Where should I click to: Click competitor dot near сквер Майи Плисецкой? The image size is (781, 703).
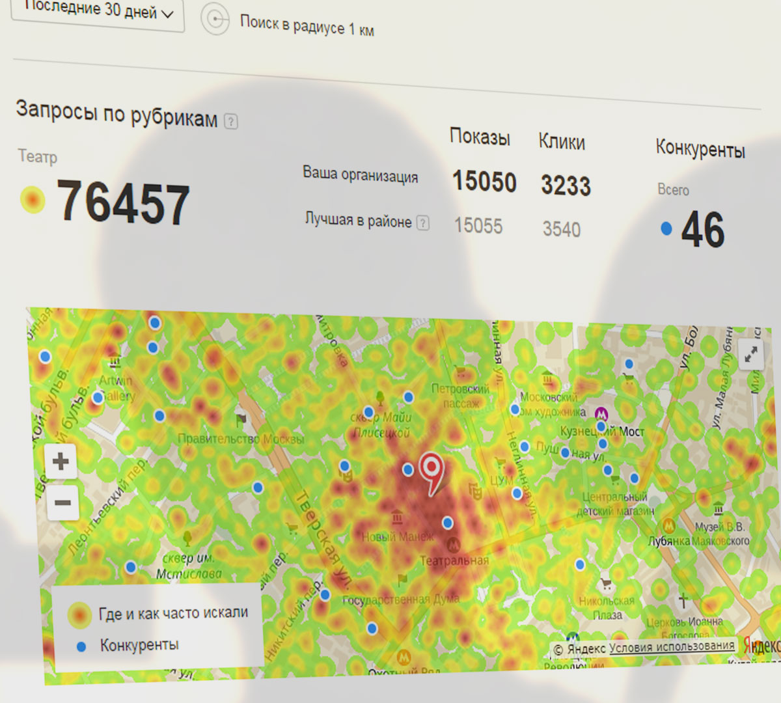pyautogui.click(x=369, y=412)
